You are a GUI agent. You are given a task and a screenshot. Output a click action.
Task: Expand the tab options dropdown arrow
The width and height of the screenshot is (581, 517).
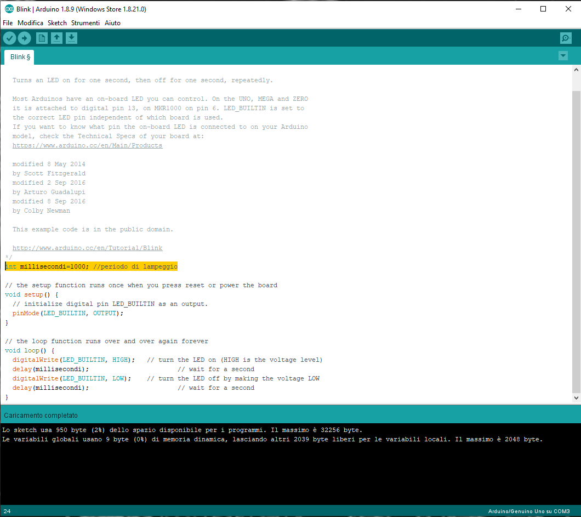563,56
